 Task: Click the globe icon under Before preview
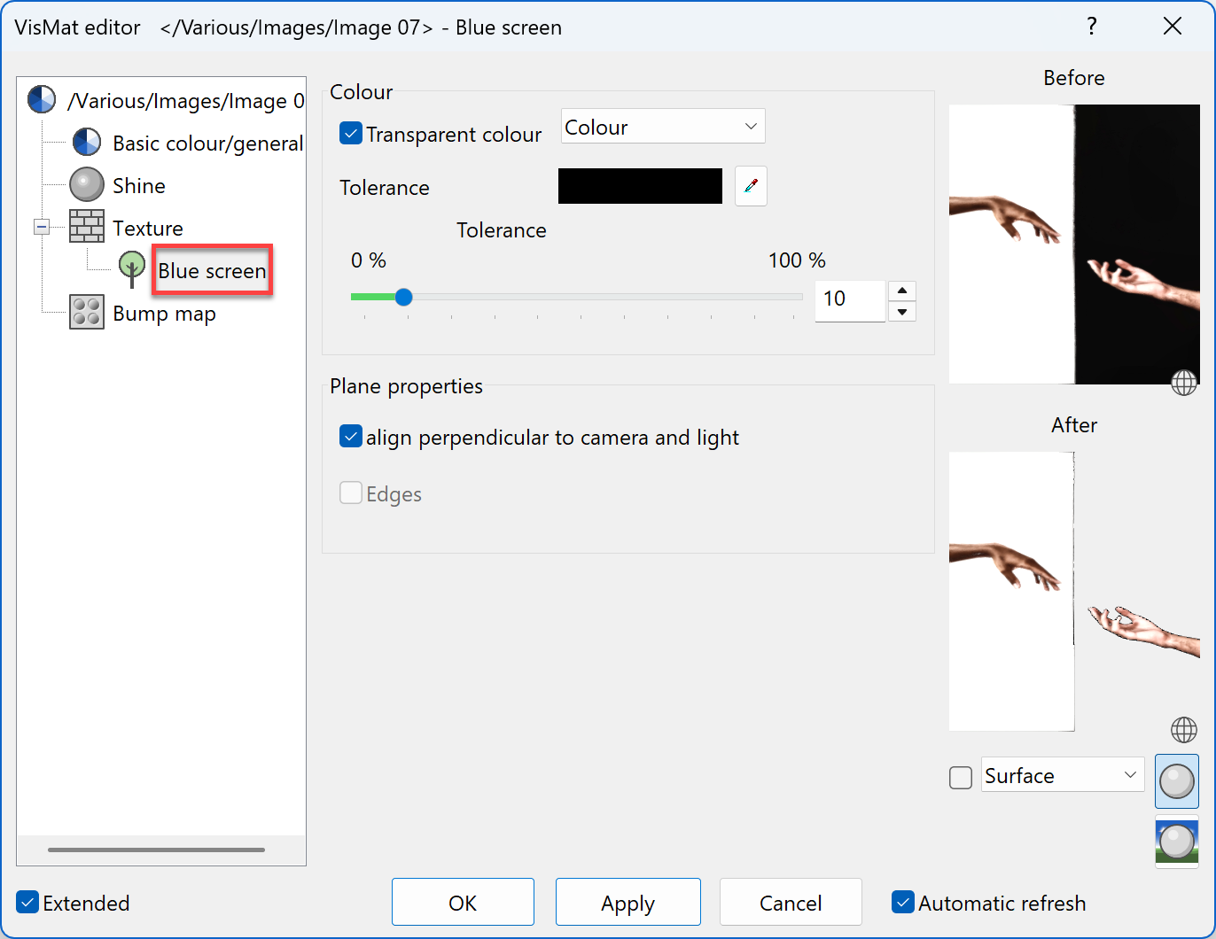click(x=1184, y=383)
